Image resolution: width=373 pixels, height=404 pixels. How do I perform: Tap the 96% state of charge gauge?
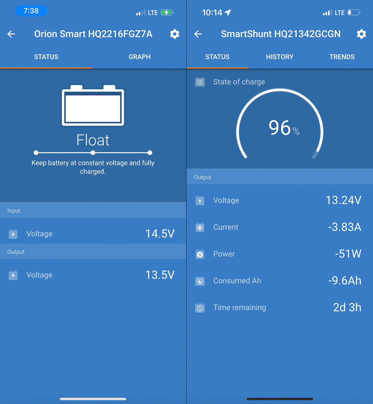coord(280,124)
